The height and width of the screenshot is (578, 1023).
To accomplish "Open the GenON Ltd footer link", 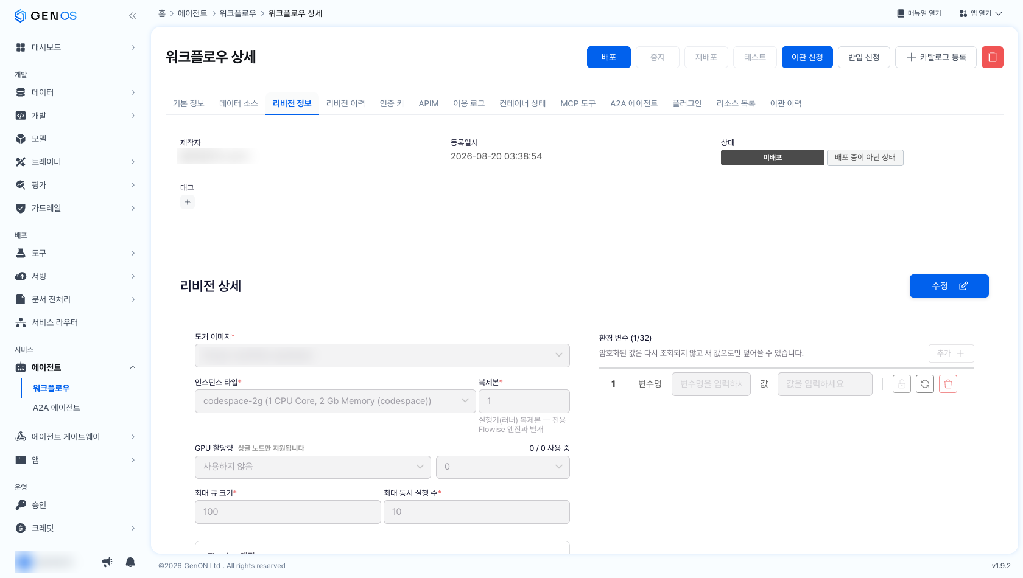I will [202, 566].
